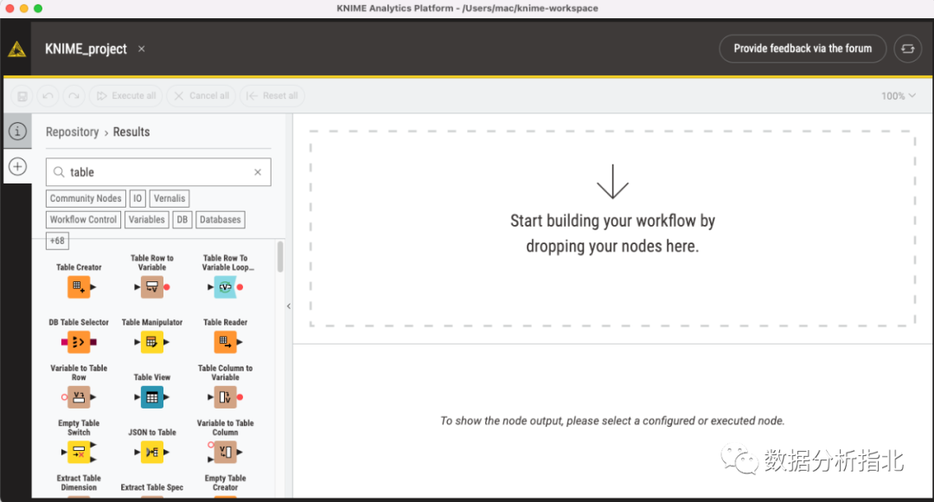Screen dimensions: 934x502
Task: Go back to Repository breadcrumb
Action: 72,132
